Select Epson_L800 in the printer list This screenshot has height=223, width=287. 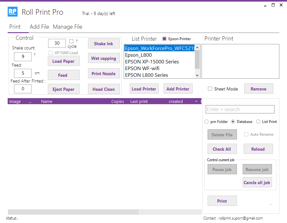click(x=138, y=55)
